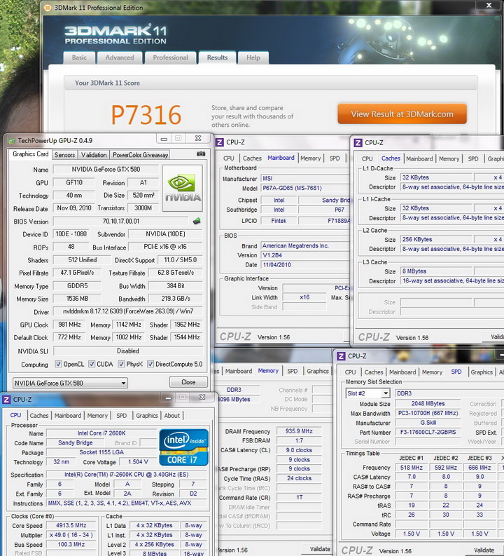The image size is (504, 556).
Task: Click GPU-Z screenshot camera icon
Action: tap(201, 154)
